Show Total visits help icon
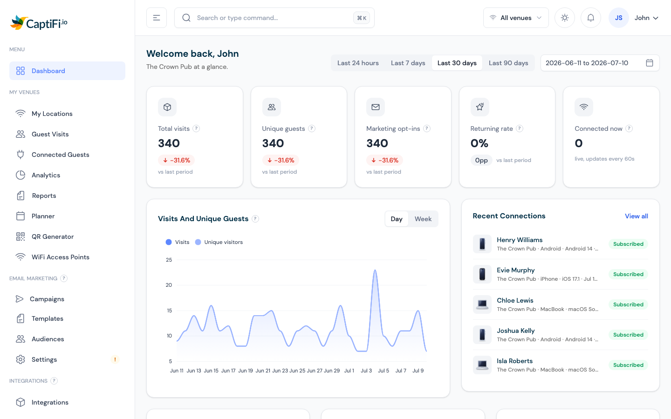 pos(196,128)
